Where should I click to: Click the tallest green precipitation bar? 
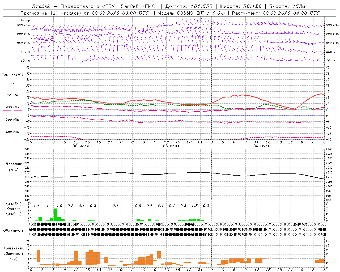click(x=55, y=215)
